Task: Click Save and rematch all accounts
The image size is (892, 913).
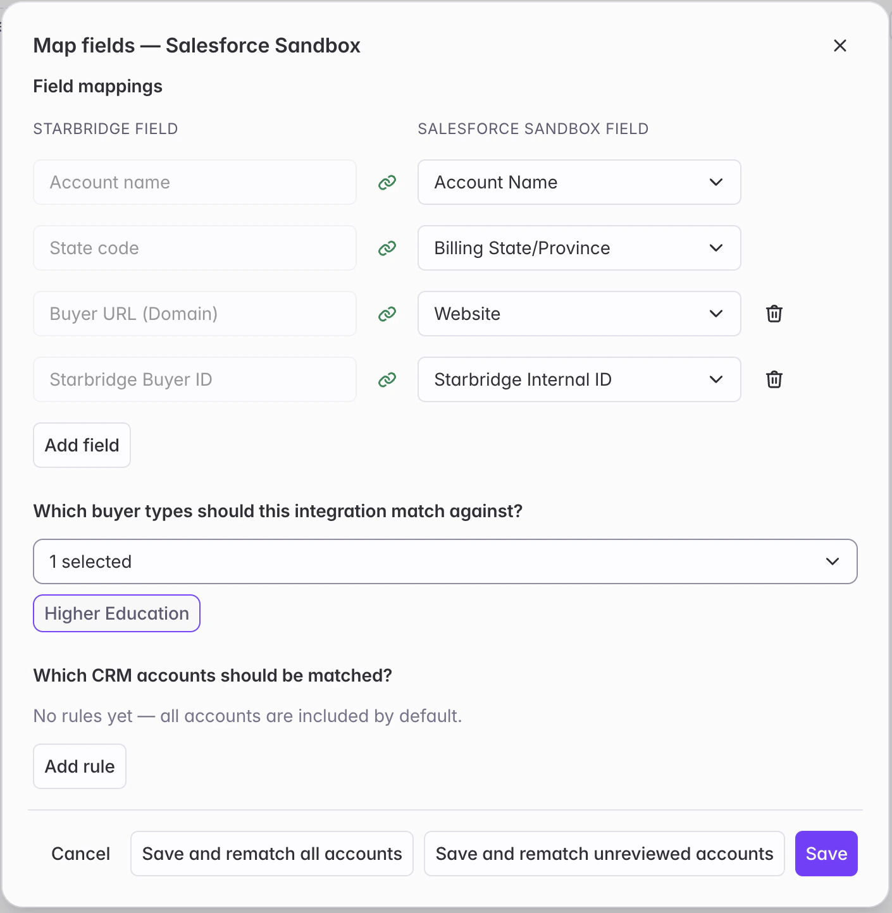Action: point(272,854)
